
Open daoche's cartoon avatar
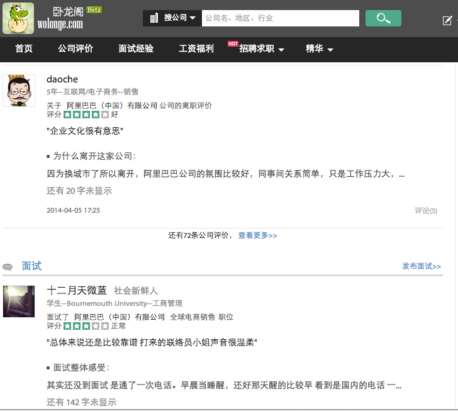(19, 91)
